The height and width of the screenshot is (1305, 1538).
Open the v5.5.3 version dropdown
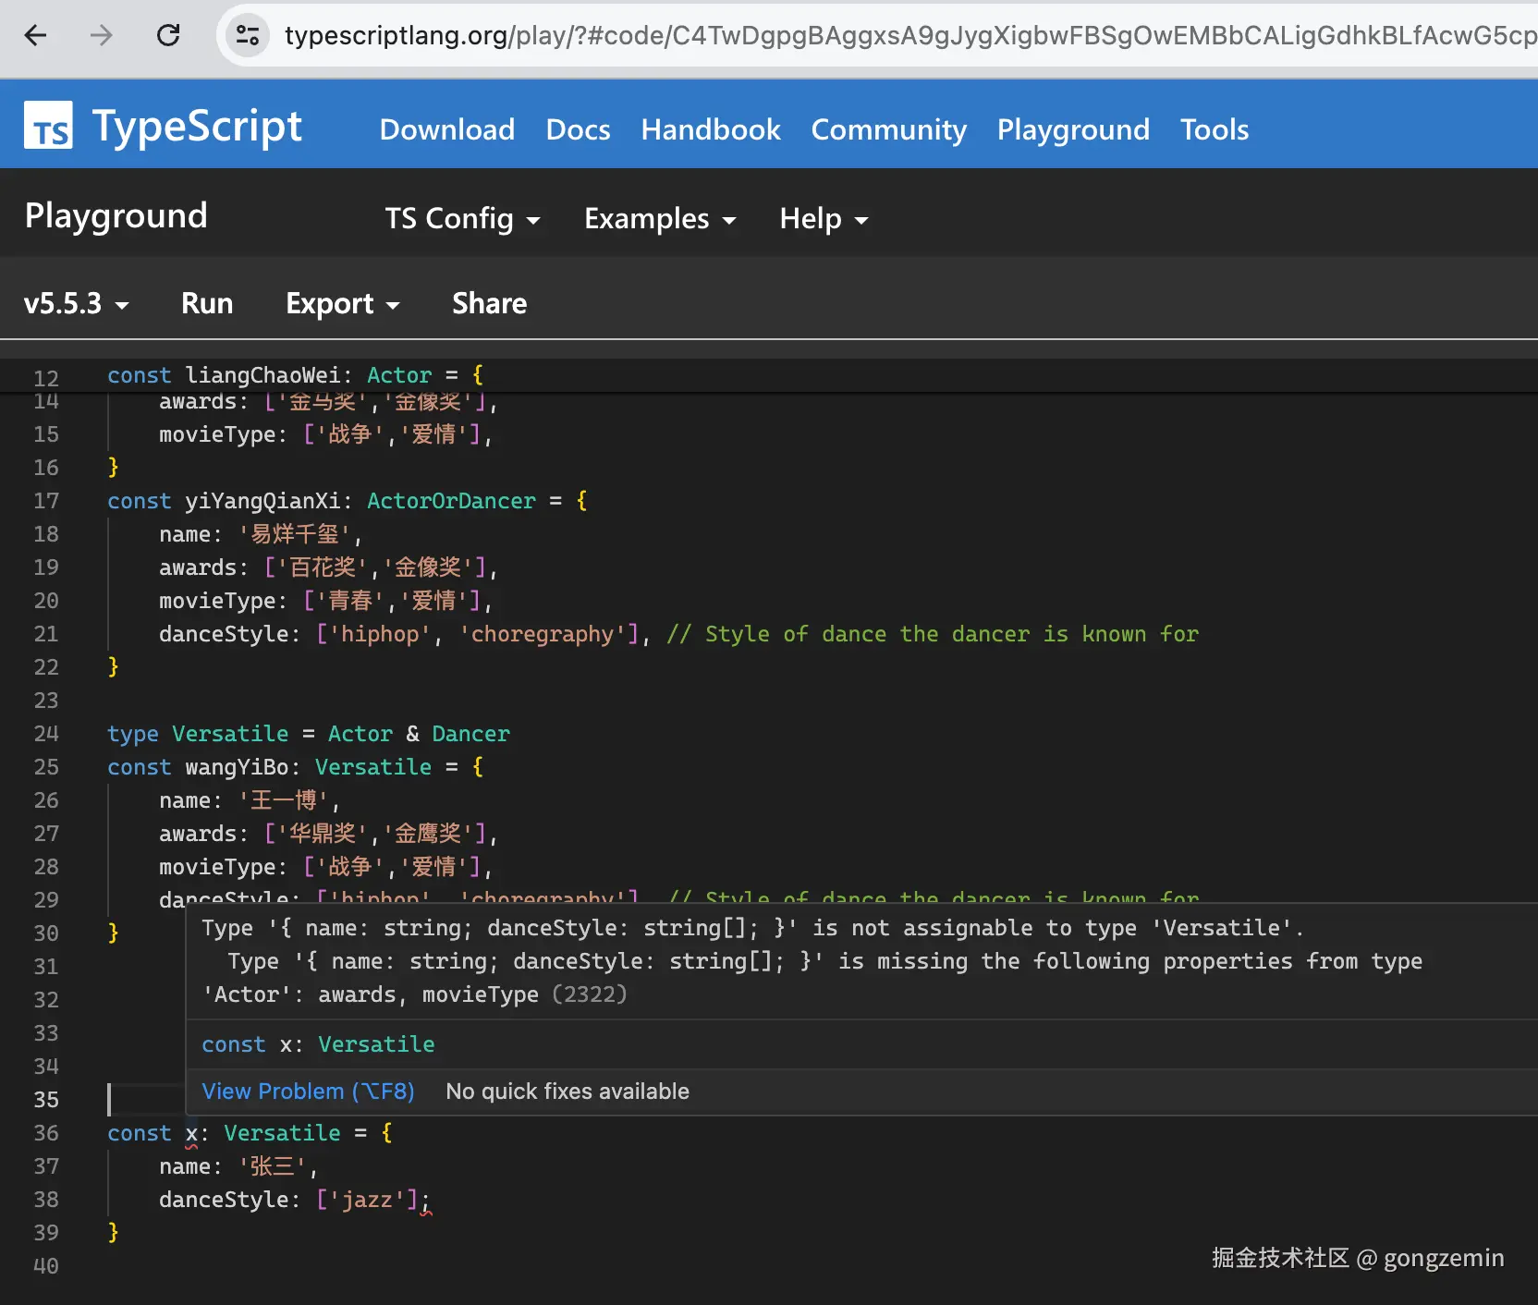pos(76,303)
